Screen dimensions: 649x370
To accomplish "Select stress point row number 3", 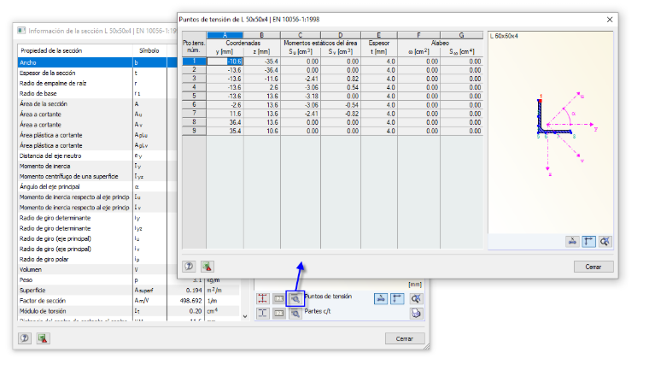I will pos(194,79).
